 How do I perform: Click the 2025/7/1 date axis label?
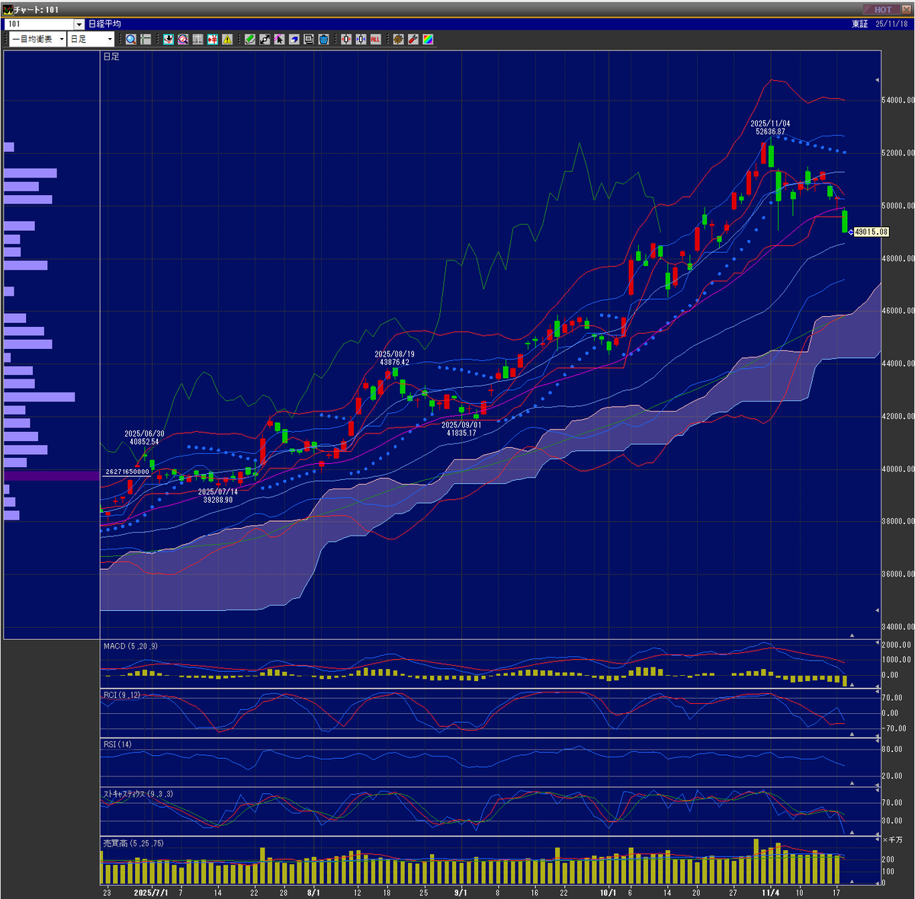[x=150, y=892]
